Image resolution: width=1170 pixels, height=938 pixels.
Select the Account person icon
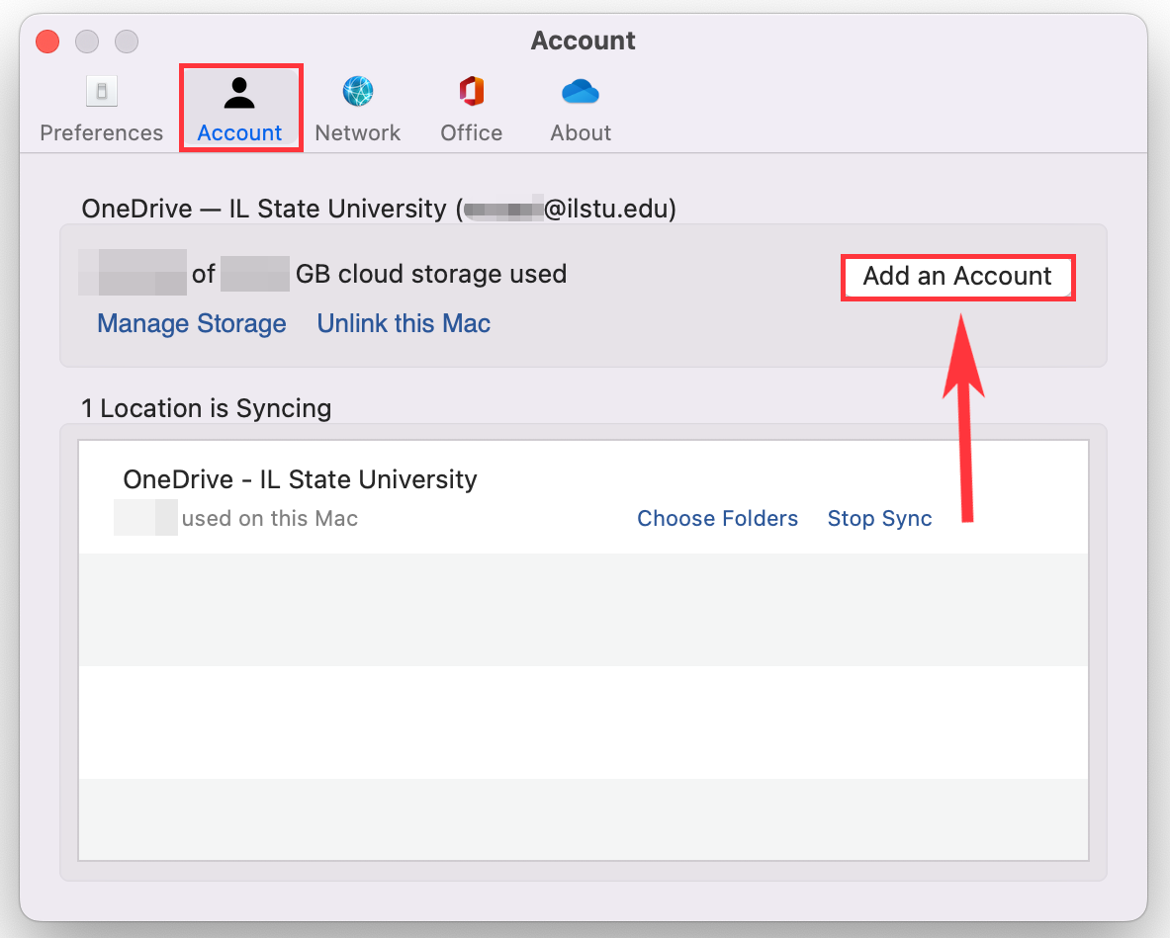coord(239,93)
